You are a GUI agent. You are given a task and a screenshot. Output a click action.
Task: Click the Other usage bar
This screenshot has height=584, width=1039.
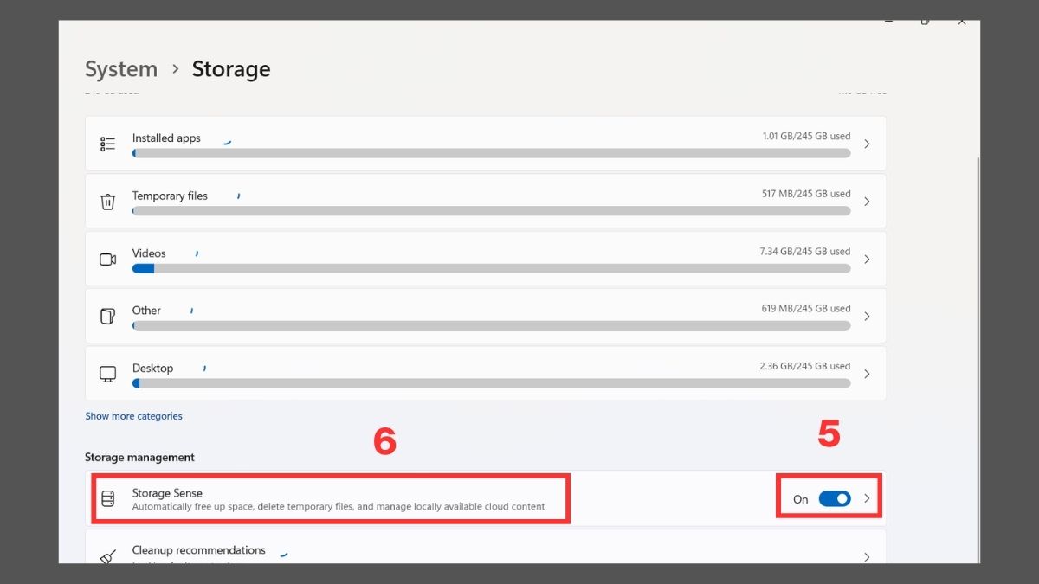tap(491, 325)
